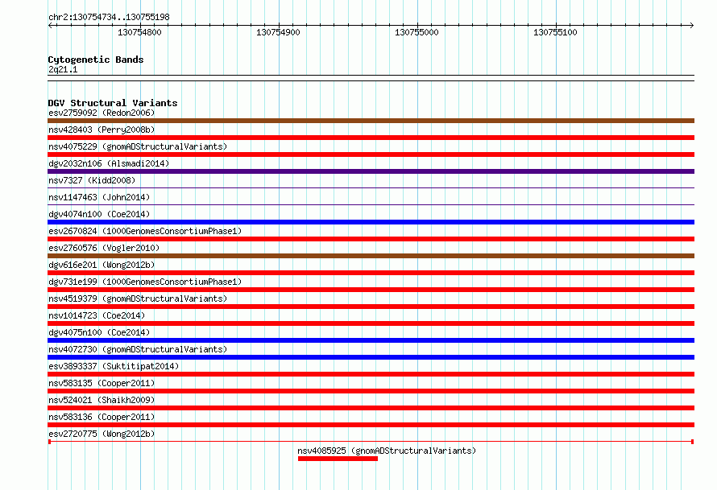This screenshot has height=490, width=717.
Task: Open nsv1014723 (Coe2014) variant label
Action: tap(97, 315)
